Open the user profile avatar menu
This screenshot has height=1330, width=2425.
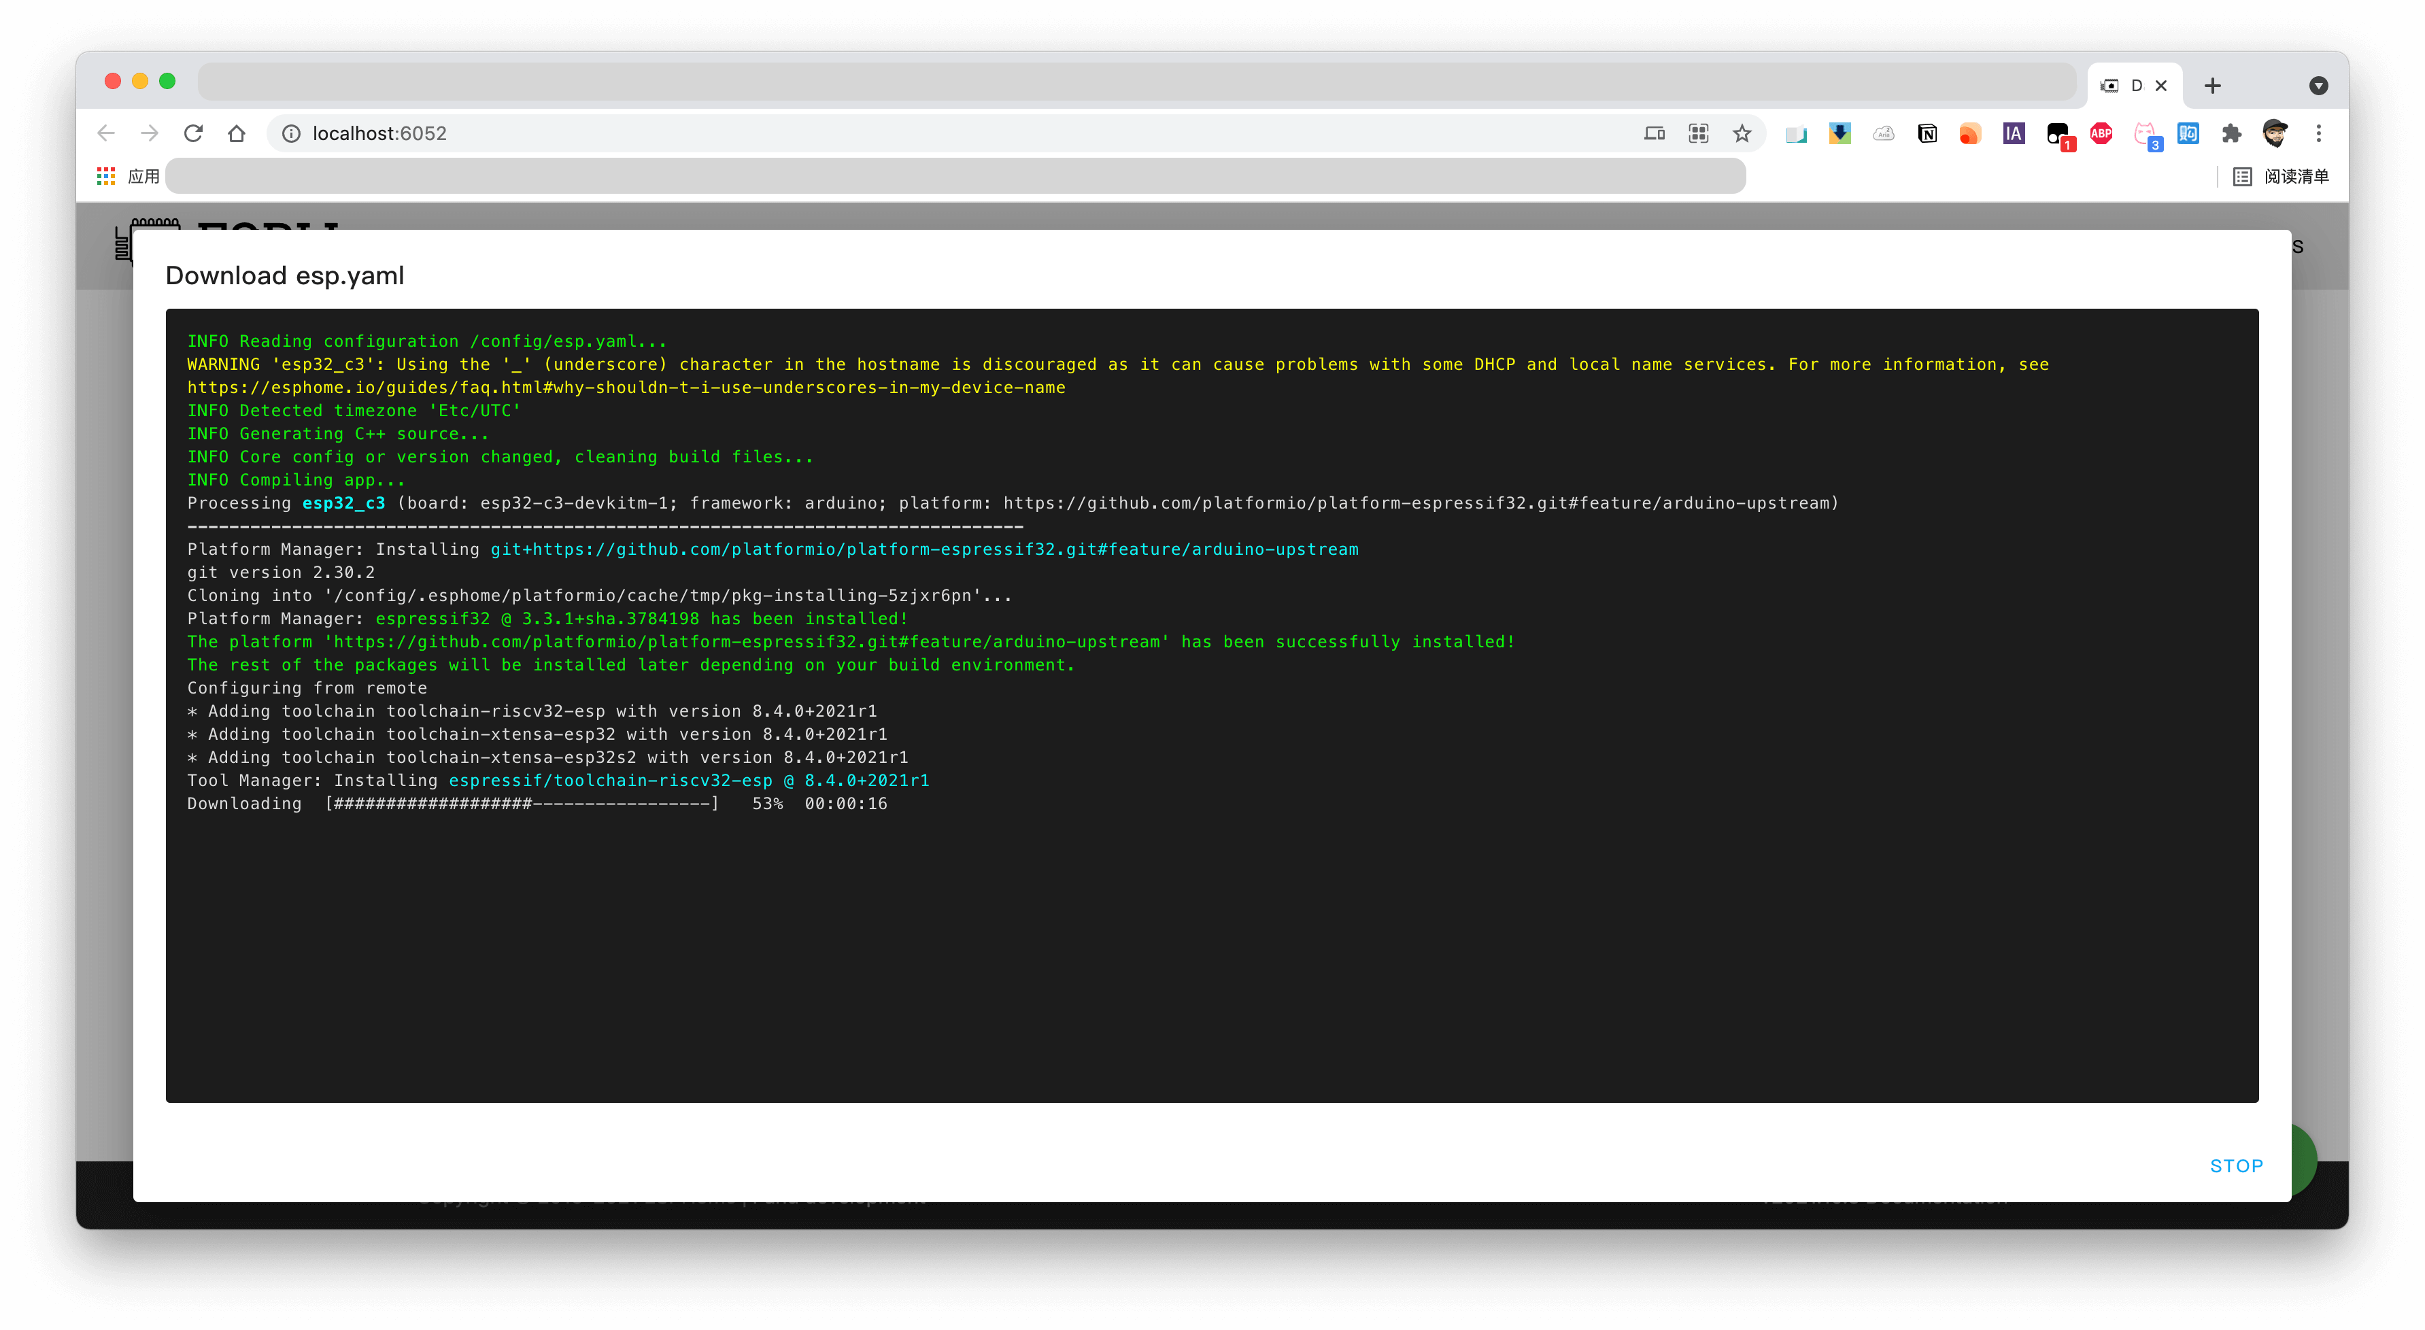point(2275,134)
